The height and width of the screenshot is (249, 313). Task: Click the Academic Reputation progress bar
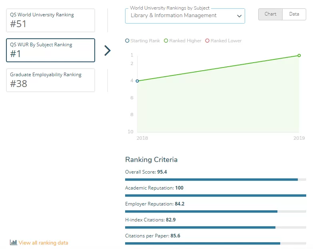[215, 196]
